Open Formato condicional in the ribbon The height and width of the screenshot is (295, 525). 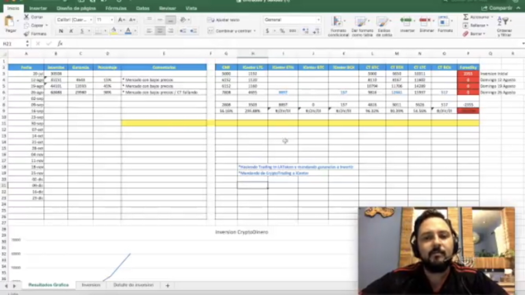(338, 26)
